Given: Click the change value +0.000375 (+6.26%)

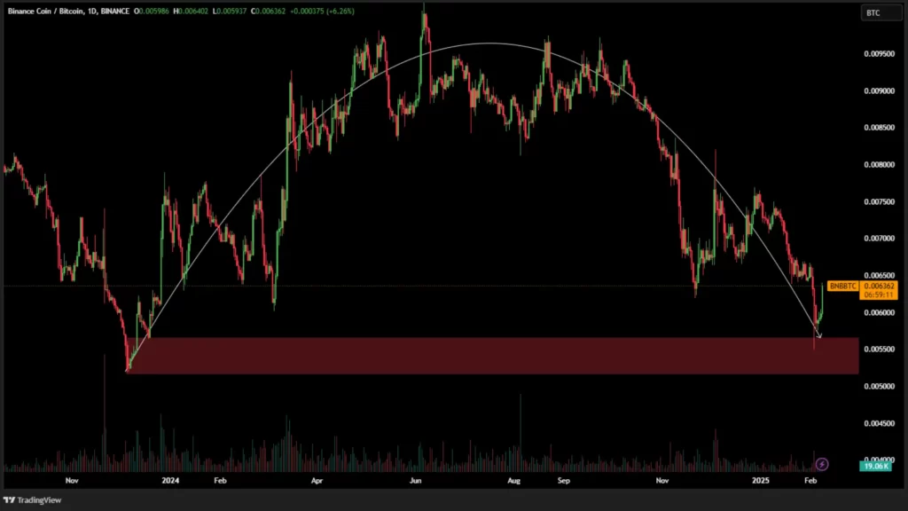Looking at the screenshot, I should 323,11.
